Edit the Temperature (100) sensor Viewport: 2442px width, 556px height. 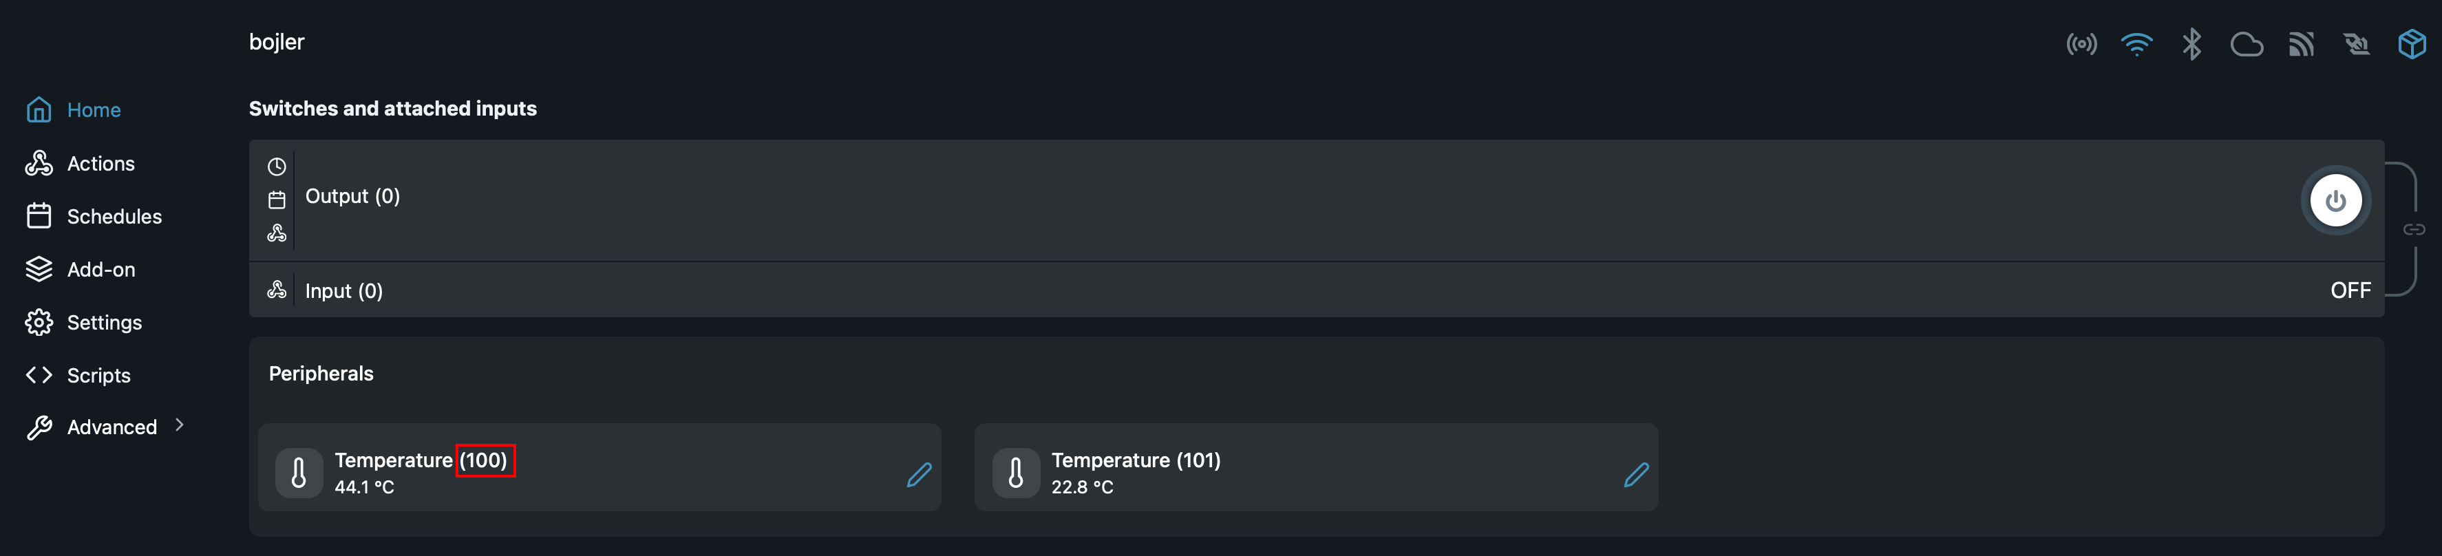[919, 475]
